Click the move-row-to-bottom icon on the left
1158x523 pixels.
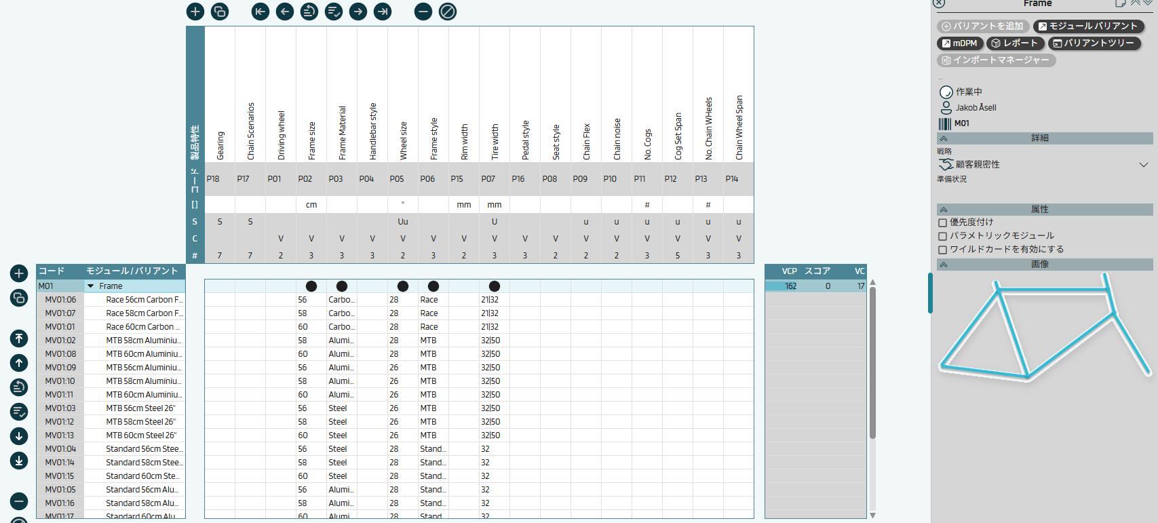click(x=19, y=461)
